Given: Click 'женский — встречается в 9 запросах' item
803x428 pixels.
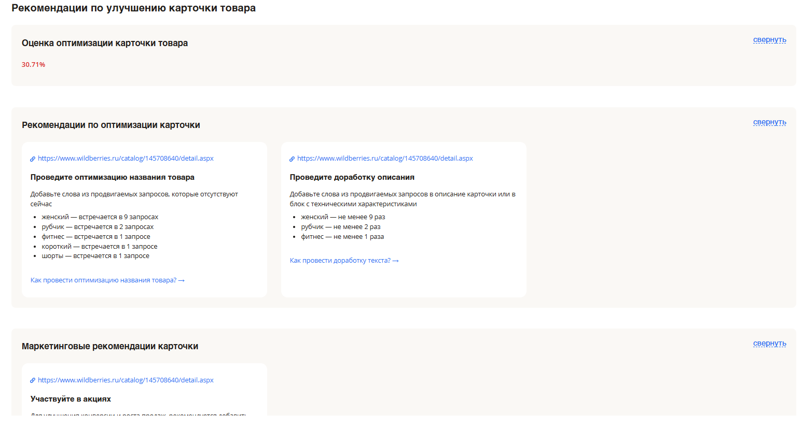Looking at the screenshot, I should pos(100,217).
